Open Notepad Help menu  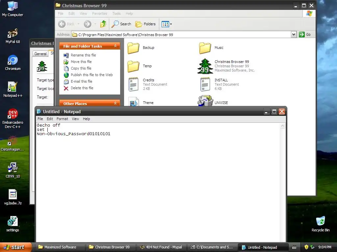point(87,119)
